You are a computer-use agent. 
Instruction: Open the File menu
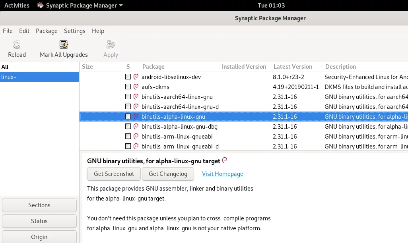click(8, 31)
